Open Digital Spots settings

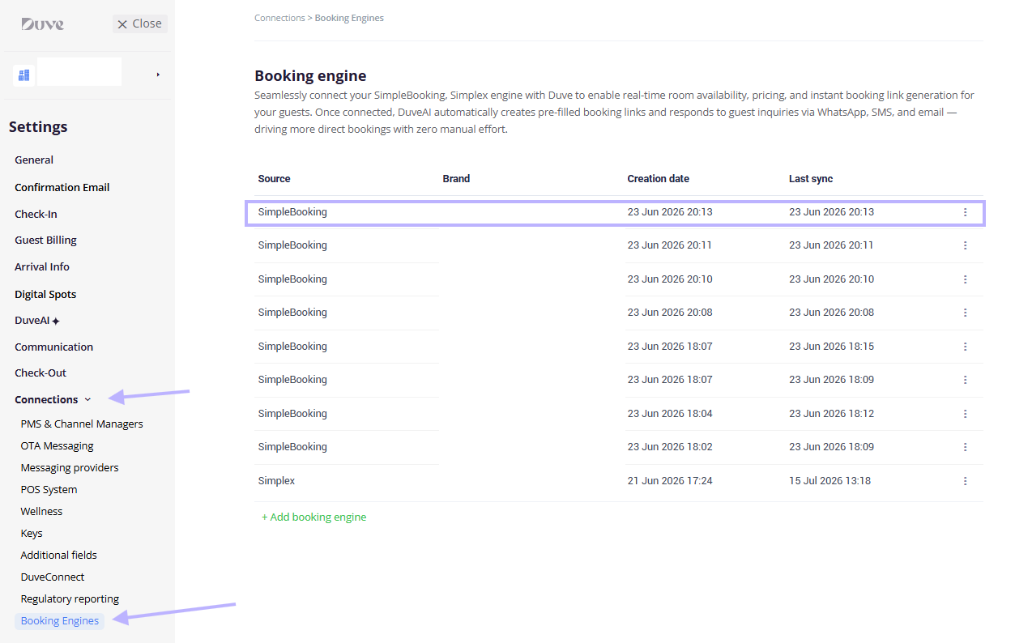pos(45,295)
